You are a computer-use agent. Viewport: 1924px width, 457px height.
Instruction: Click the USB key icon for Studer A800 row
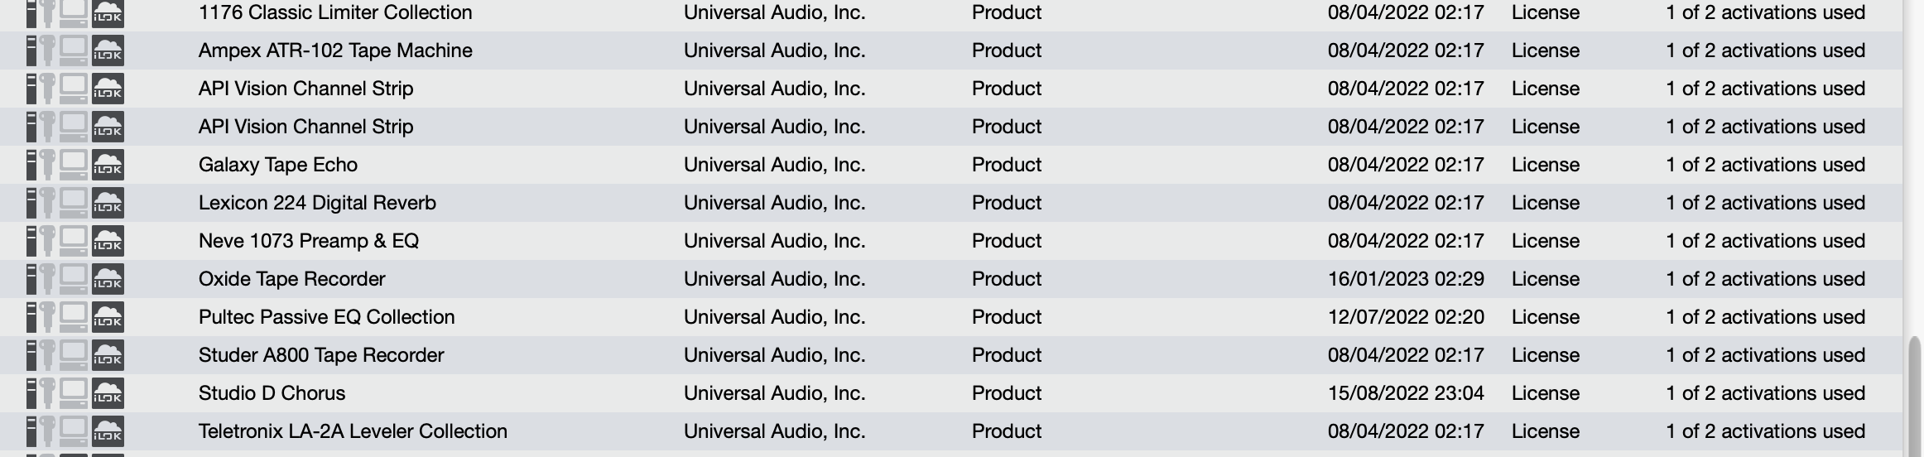coord(48,355)
